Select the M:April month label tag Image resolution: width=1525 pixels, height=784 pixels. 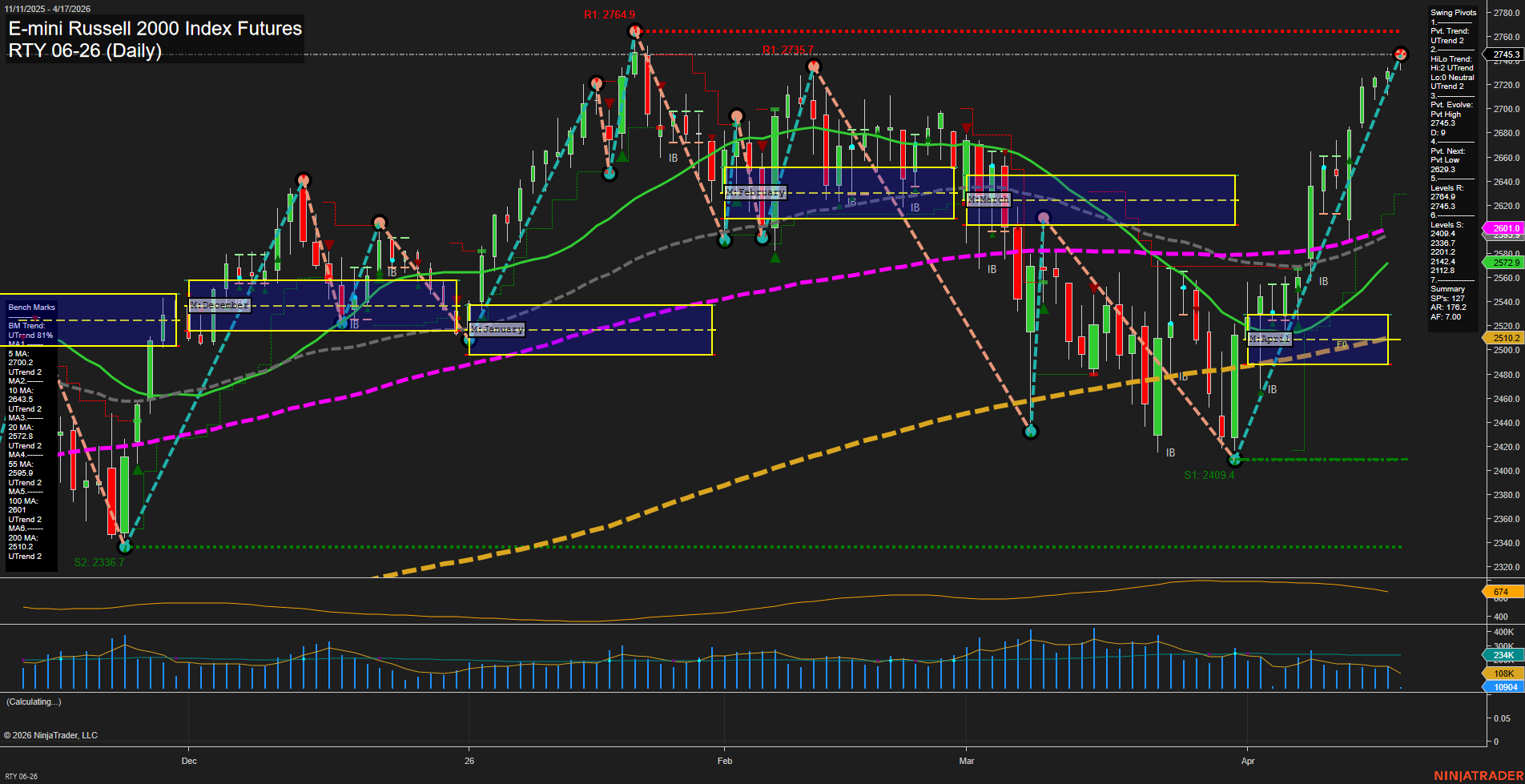pos(1269,339)
